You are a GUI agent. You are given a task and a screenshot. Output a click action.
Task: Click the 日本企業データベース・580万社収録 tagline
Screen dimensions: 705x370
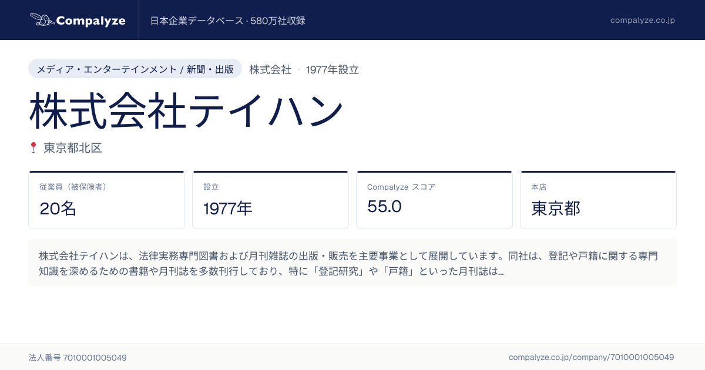[x=228, y=21]
